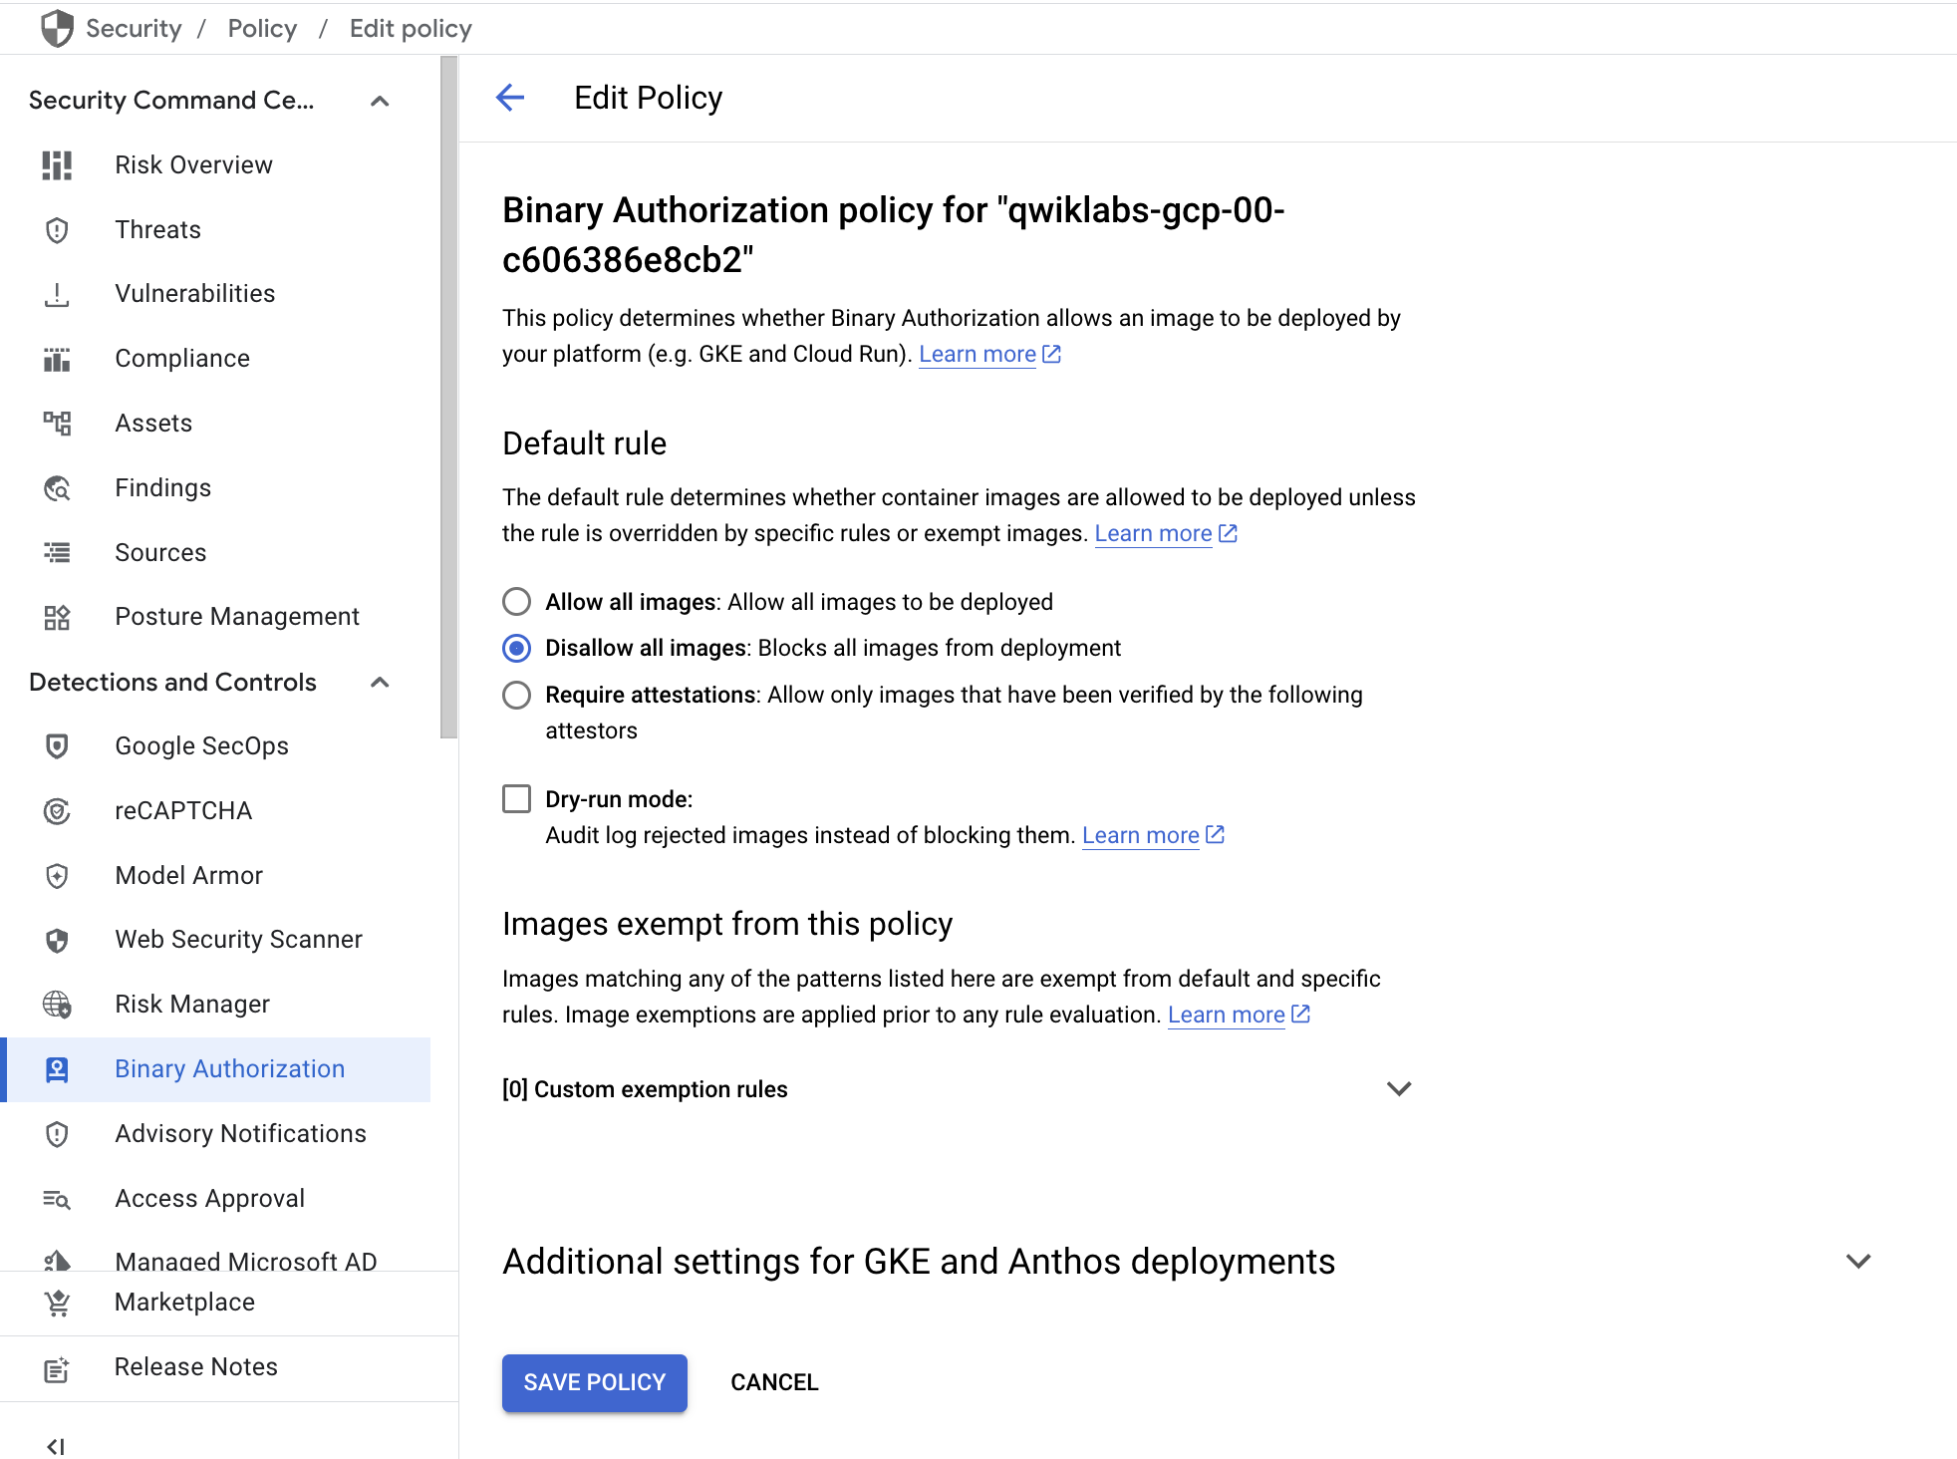Click the sidebar vertical scrollbar
The width and height of the screenshot is (1957, 1459).
coord(449,398)
